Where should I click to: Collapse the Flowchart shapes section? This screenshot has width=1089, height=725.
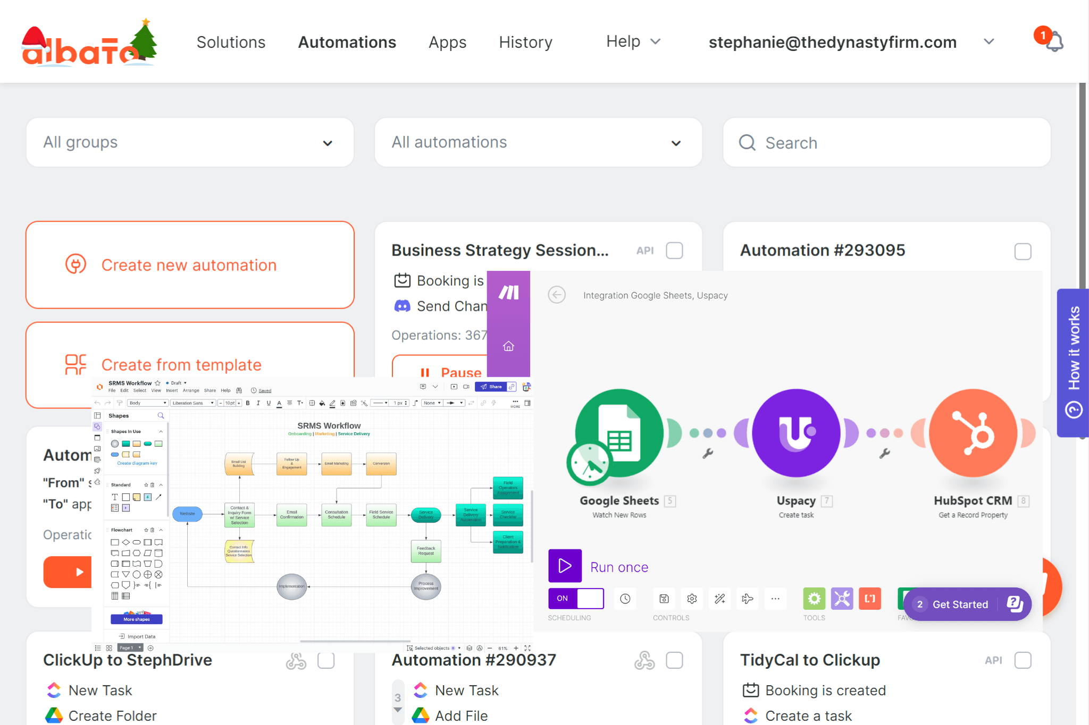tap(161, 530)
